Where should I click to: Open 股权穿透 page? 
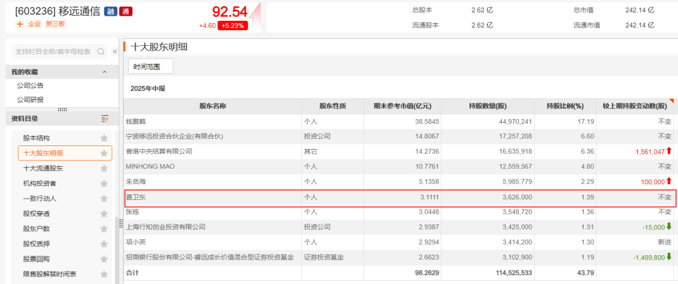[36, 214]
